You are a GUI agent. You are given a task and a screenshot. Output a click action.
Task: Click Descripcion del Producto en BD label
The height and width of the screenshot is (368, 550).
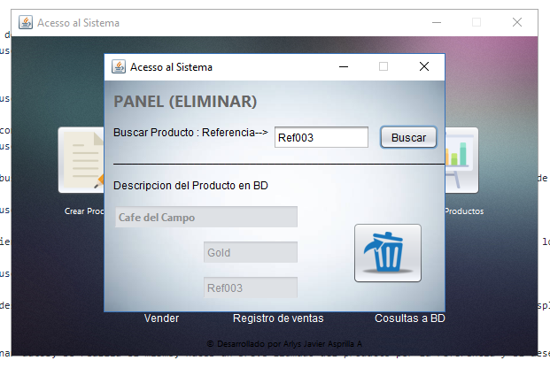tap(190, 186)
